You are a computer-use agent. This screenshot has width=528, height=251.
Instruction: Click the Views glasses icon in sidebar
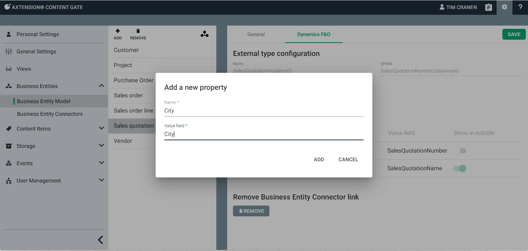pos(9,69)
